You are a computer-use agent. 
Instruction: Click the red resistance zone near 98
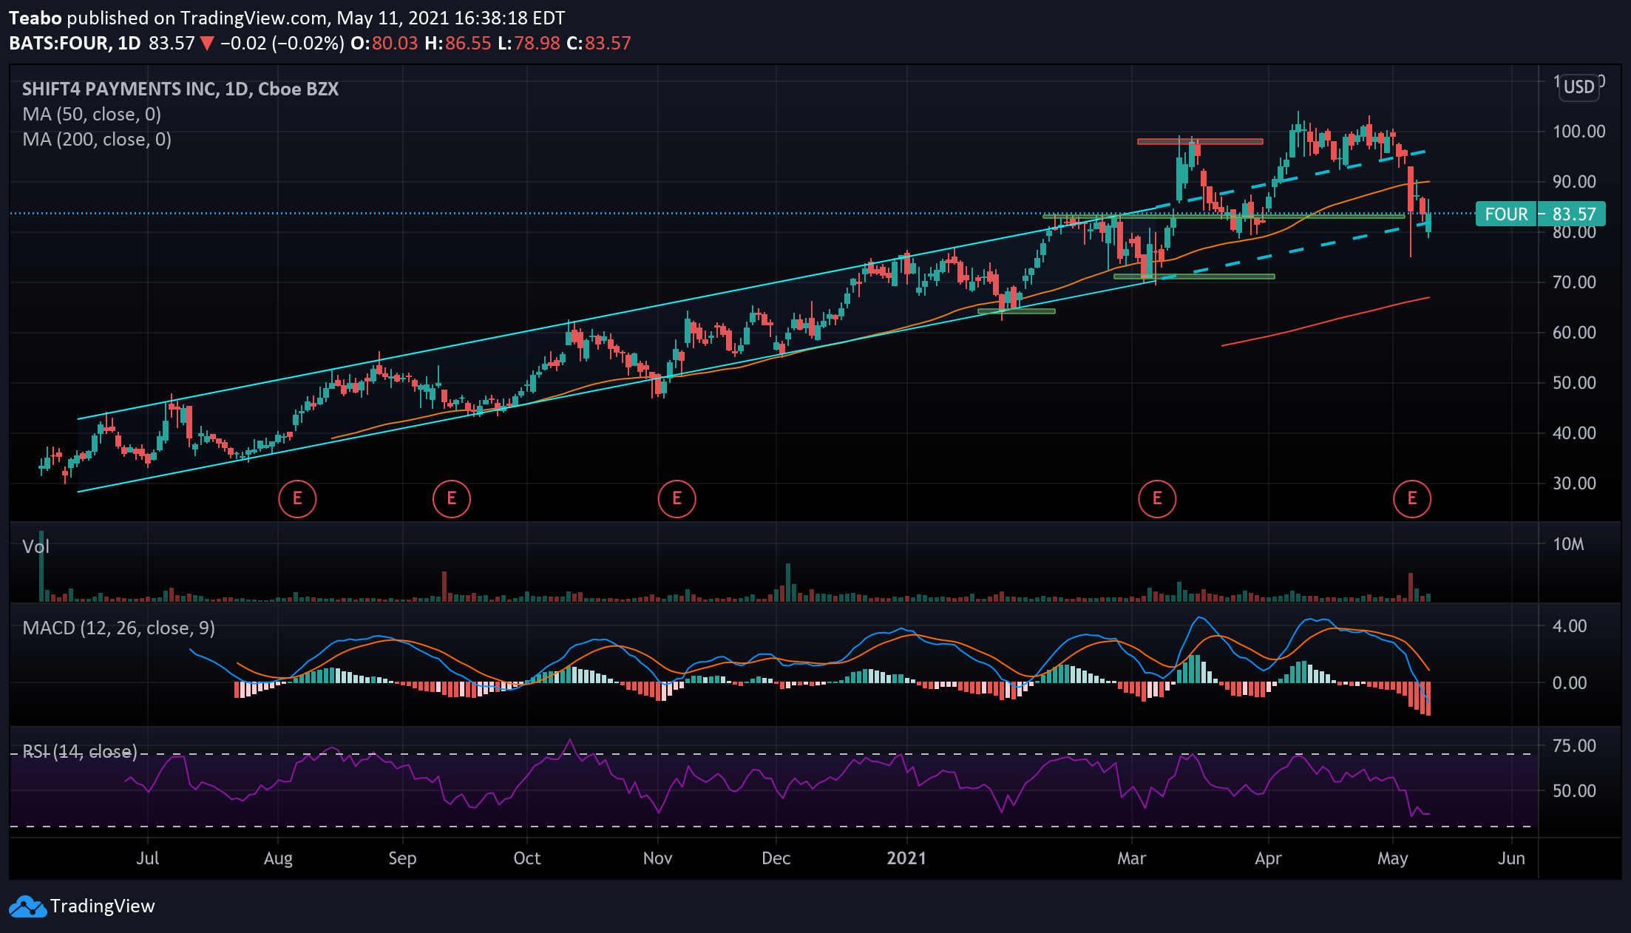(1200, 141)
